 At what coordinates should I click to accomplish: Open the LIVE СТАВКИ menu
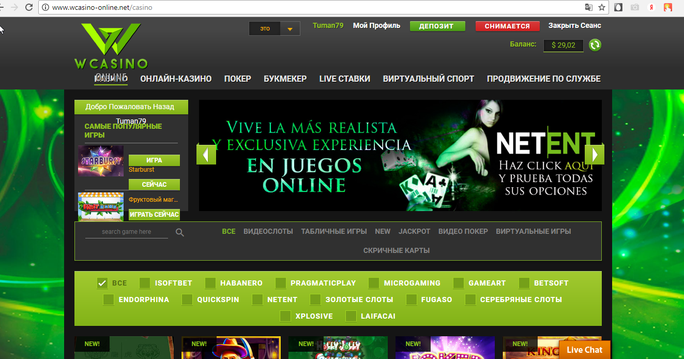pyautogui.click(x=345, y=79)
